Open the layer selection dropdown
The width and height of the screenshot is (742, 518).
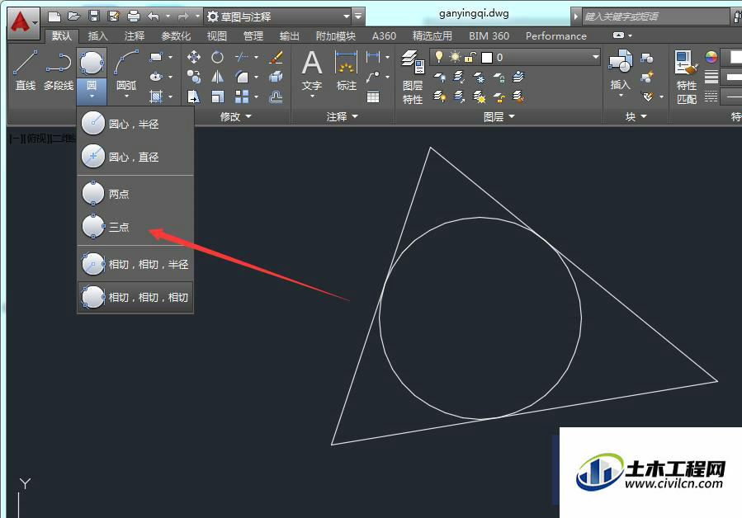pyautogui.click(x=595, y=57)
